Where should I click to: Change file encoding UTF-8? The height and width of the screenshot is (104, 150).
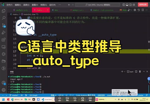[61, 95]
